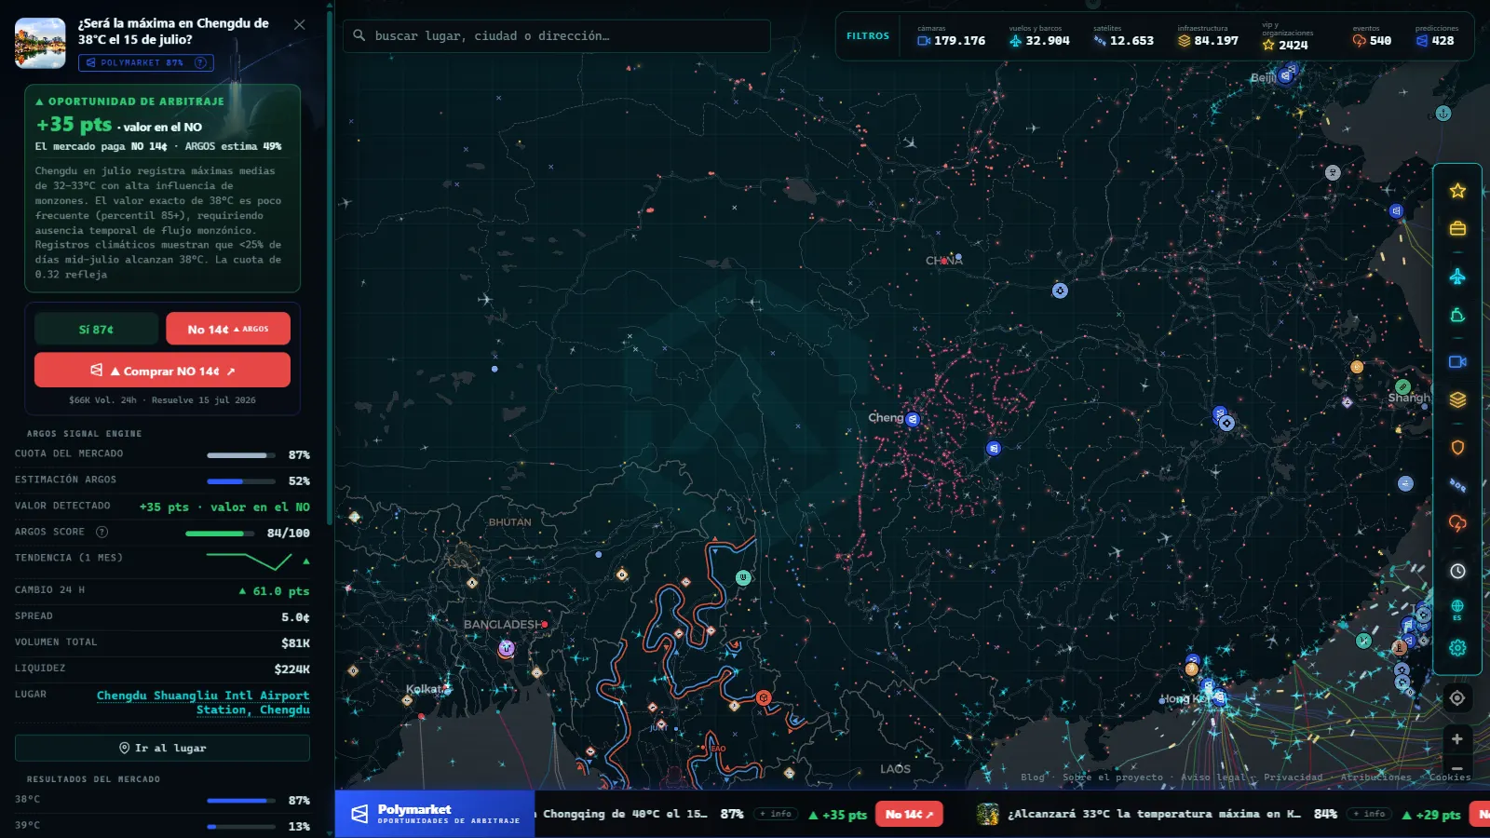Click the help icon in the Polymarket 87% badge
1490x838 pixels.
coord(200,62)
